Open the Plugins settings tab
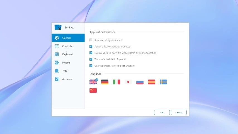The image size is (238, 134). (x=68, y=63)
